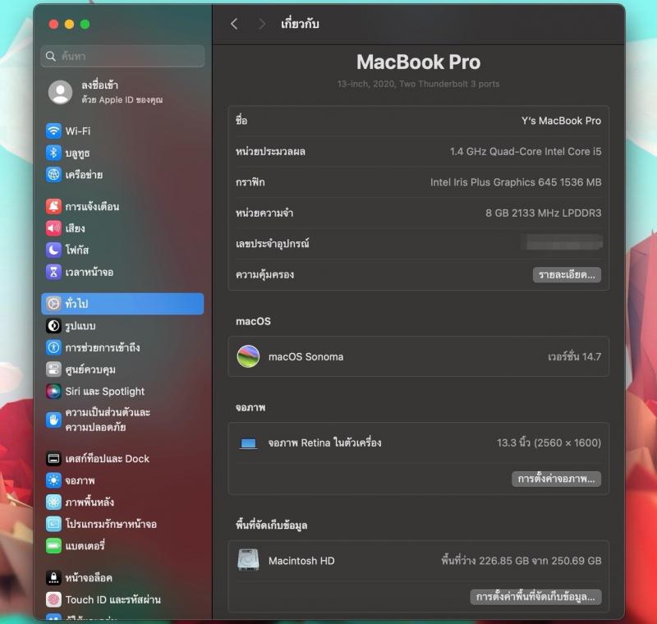Select the Focus (โฟกัส) moon icon
The width and height of the screenshot is (657, 624).
53,250
